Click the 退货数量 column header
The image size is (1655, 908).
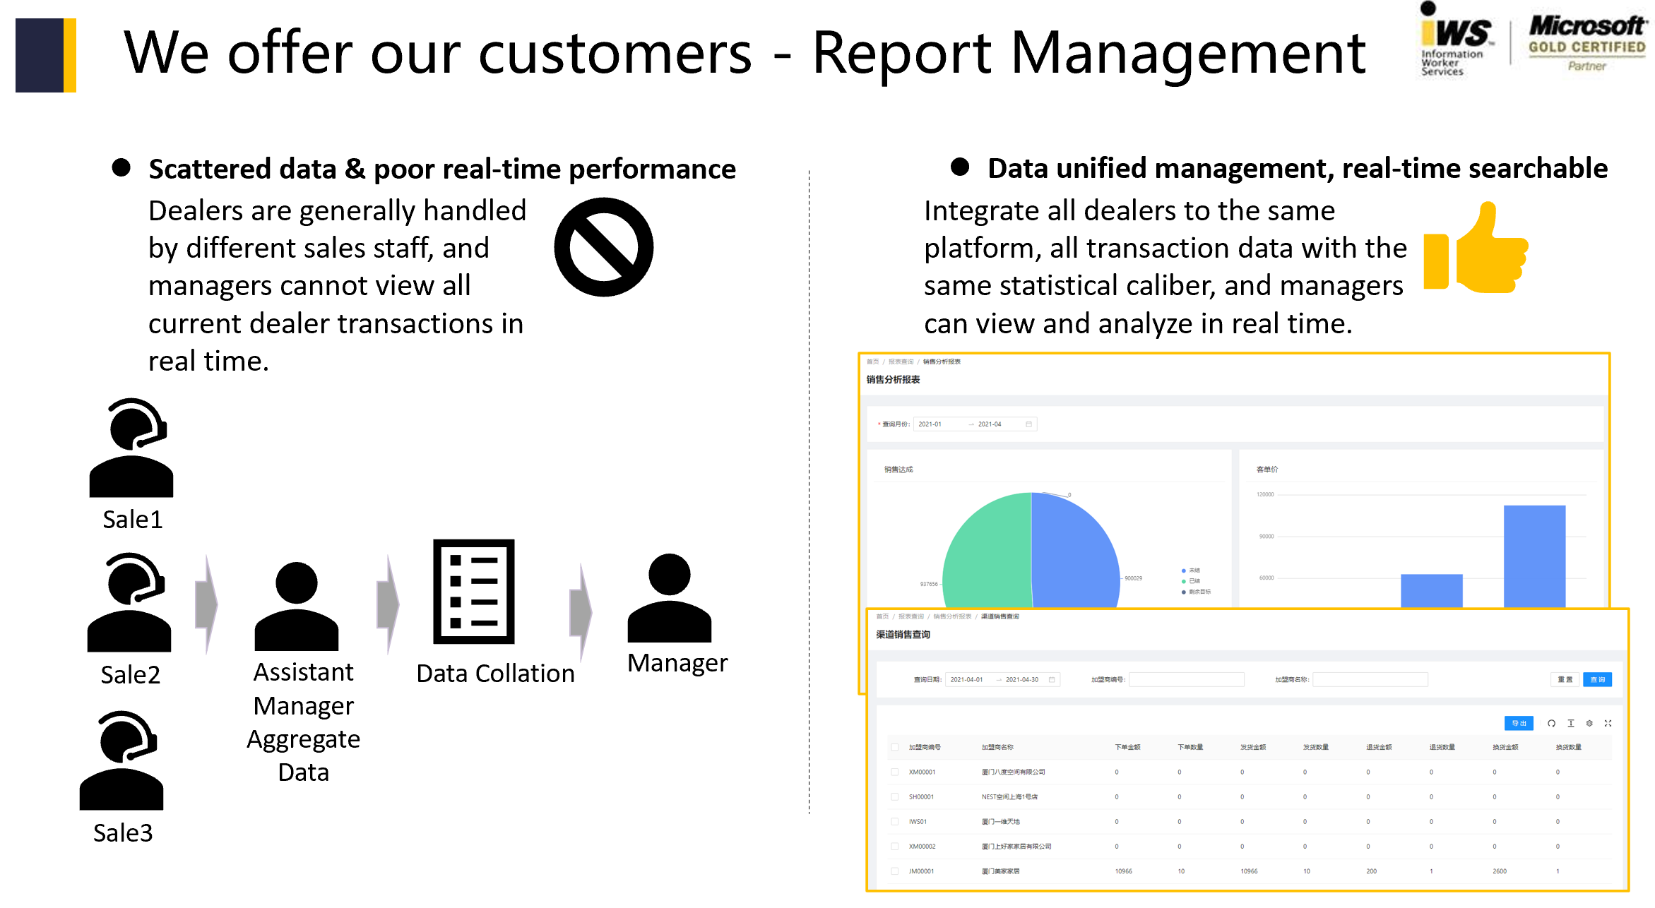point(1442,747)
